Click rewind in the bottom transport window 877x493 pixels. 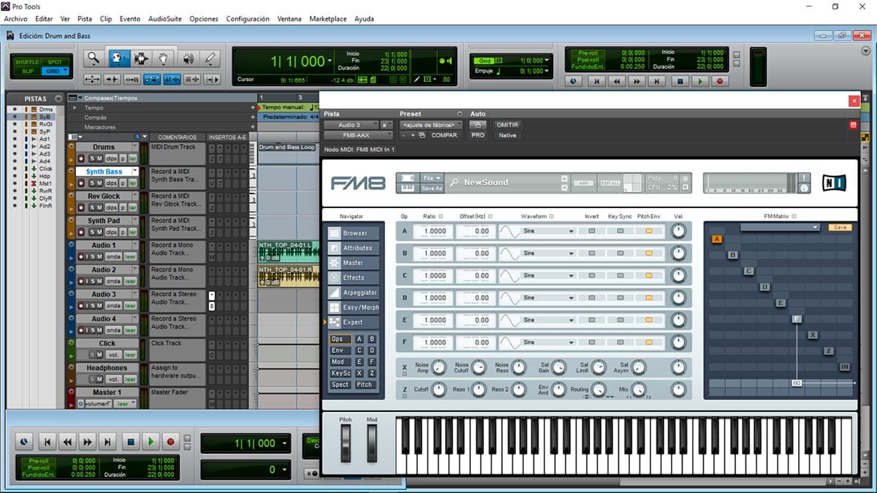click(x=67, y=442)
